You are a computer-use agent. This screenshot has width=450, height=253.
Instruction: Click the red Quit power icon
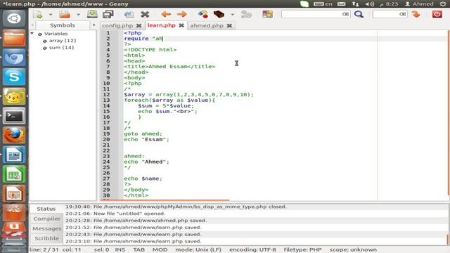click(x=437, y=14)
